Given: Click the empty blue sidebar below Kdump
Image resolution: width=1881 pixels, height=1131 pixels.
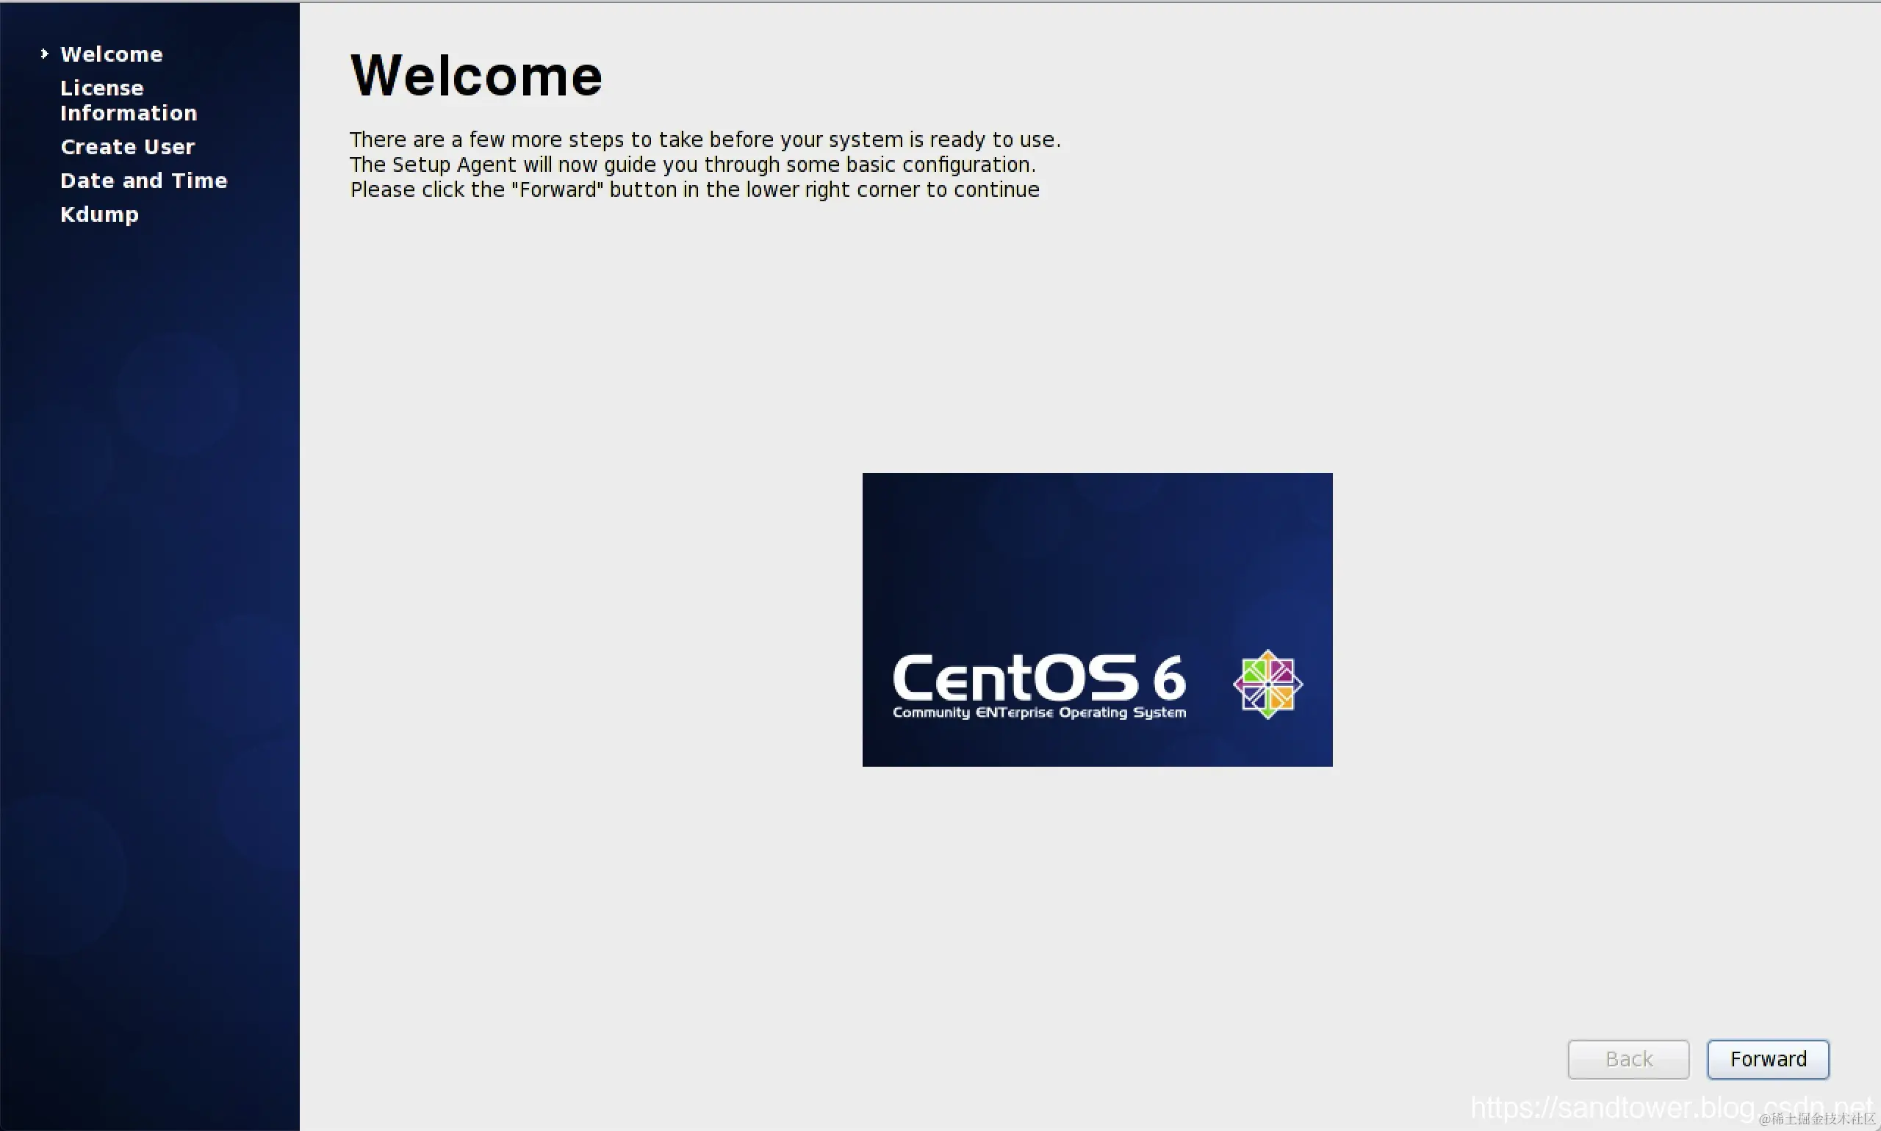Looking at the screenshot, I should pos(149,610).
